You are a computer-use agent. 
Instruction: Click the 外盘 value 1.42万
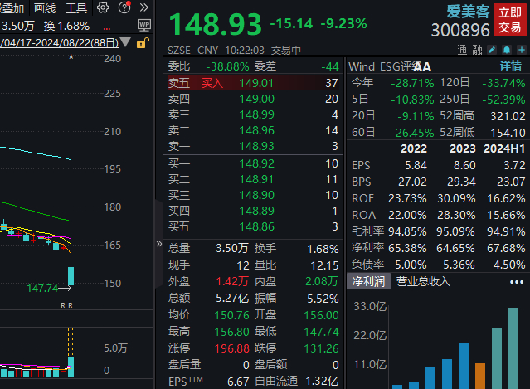click(x=232, y=281)
